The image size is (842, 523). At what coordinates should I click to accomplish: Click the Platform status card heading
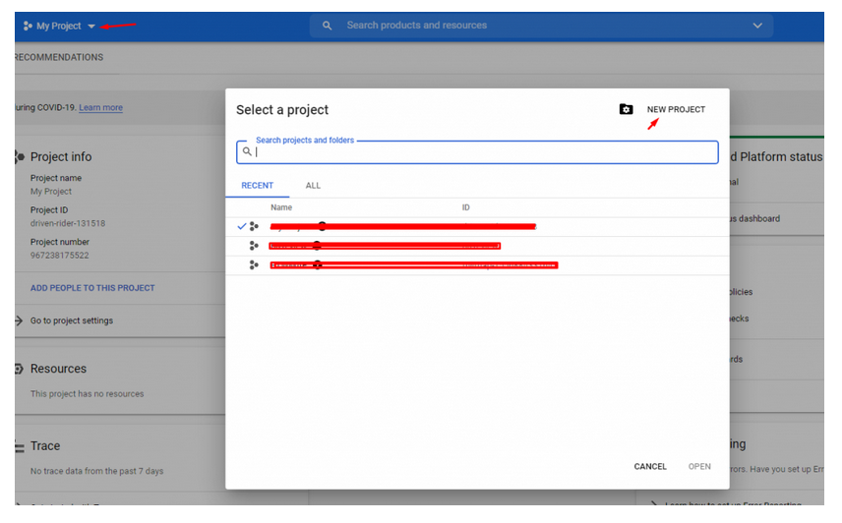tap(776, 157)
